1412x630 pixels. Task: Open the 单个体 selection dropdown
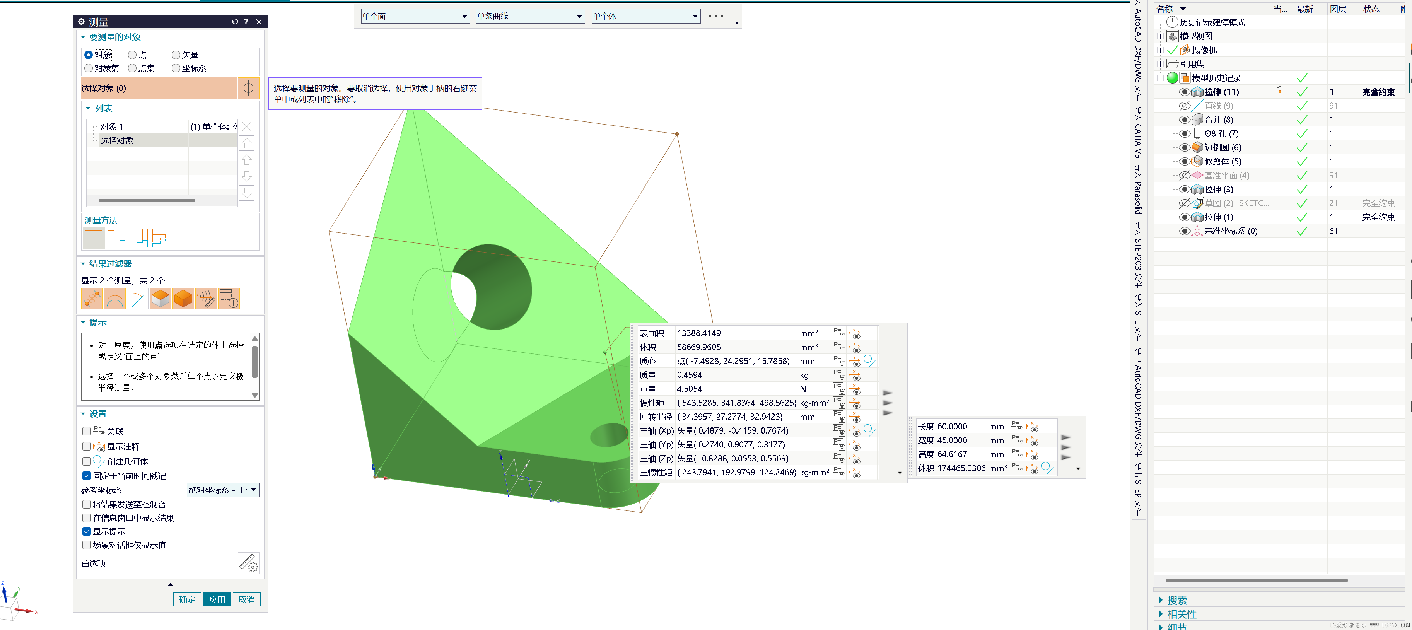coord(646,17)
